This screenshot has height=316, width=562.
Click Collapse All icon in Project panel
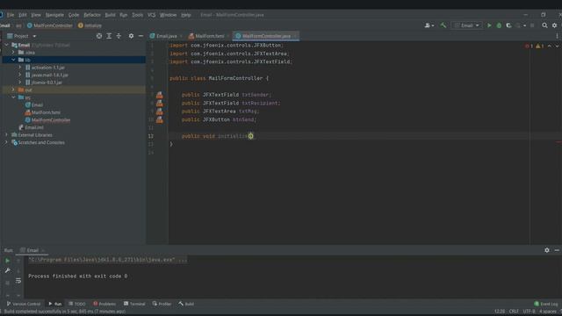[x=119, y=36]
